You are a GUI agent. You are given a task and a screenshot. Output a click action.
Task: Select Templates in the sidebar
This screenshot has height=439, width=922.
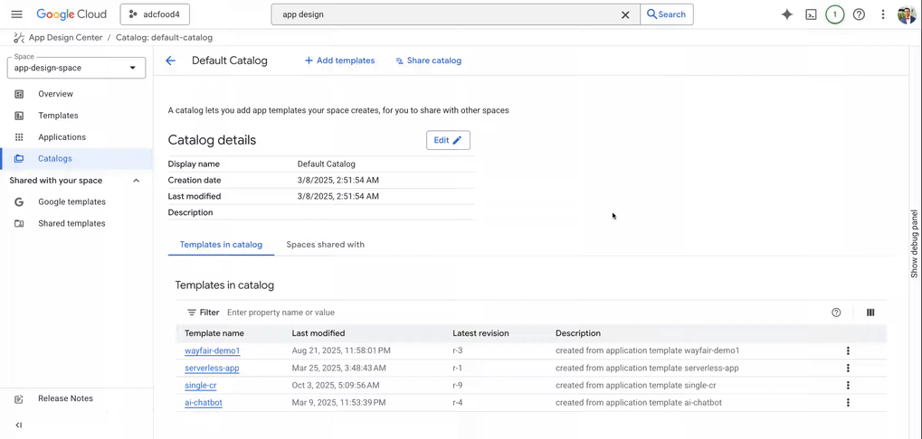(58, 116)
